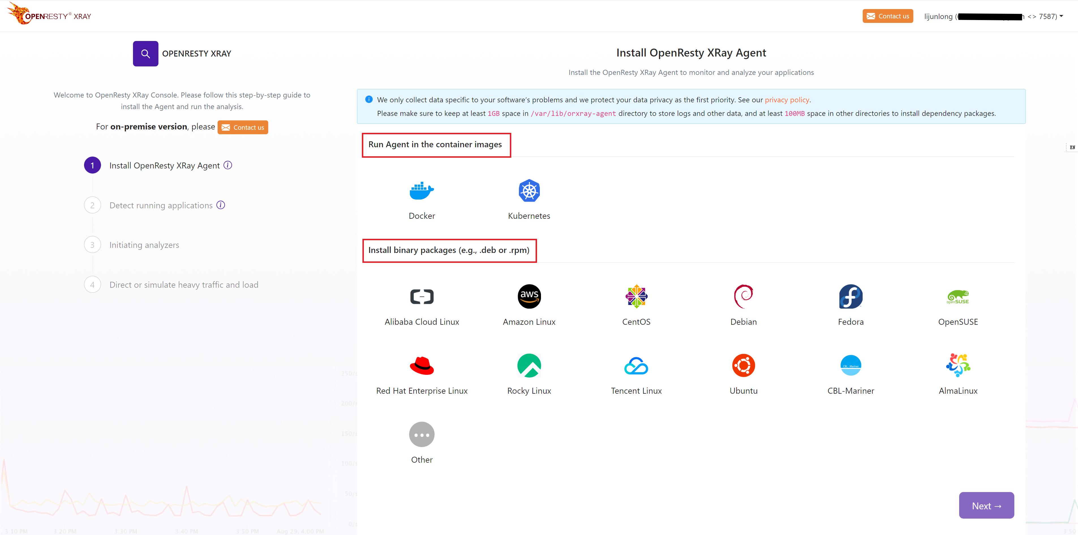1078x535 pixels.
Task: Select the Amazon Linux AWS icon
Action: [x=529, y=297]
